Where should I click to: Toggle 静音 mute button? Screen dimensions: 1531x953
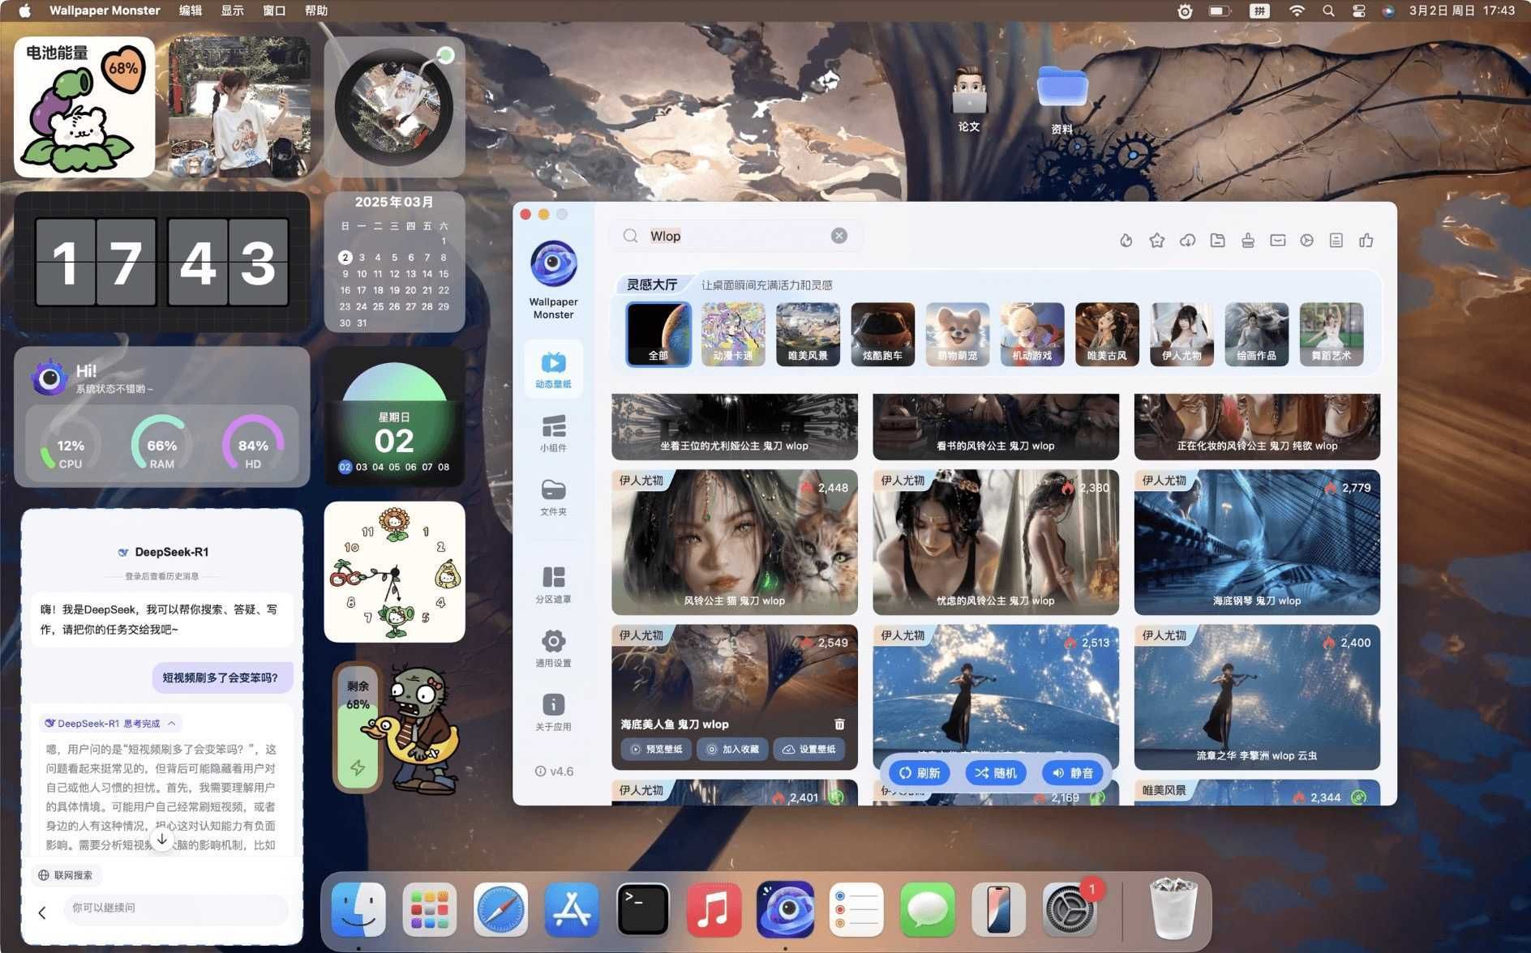coord(1072,773)
